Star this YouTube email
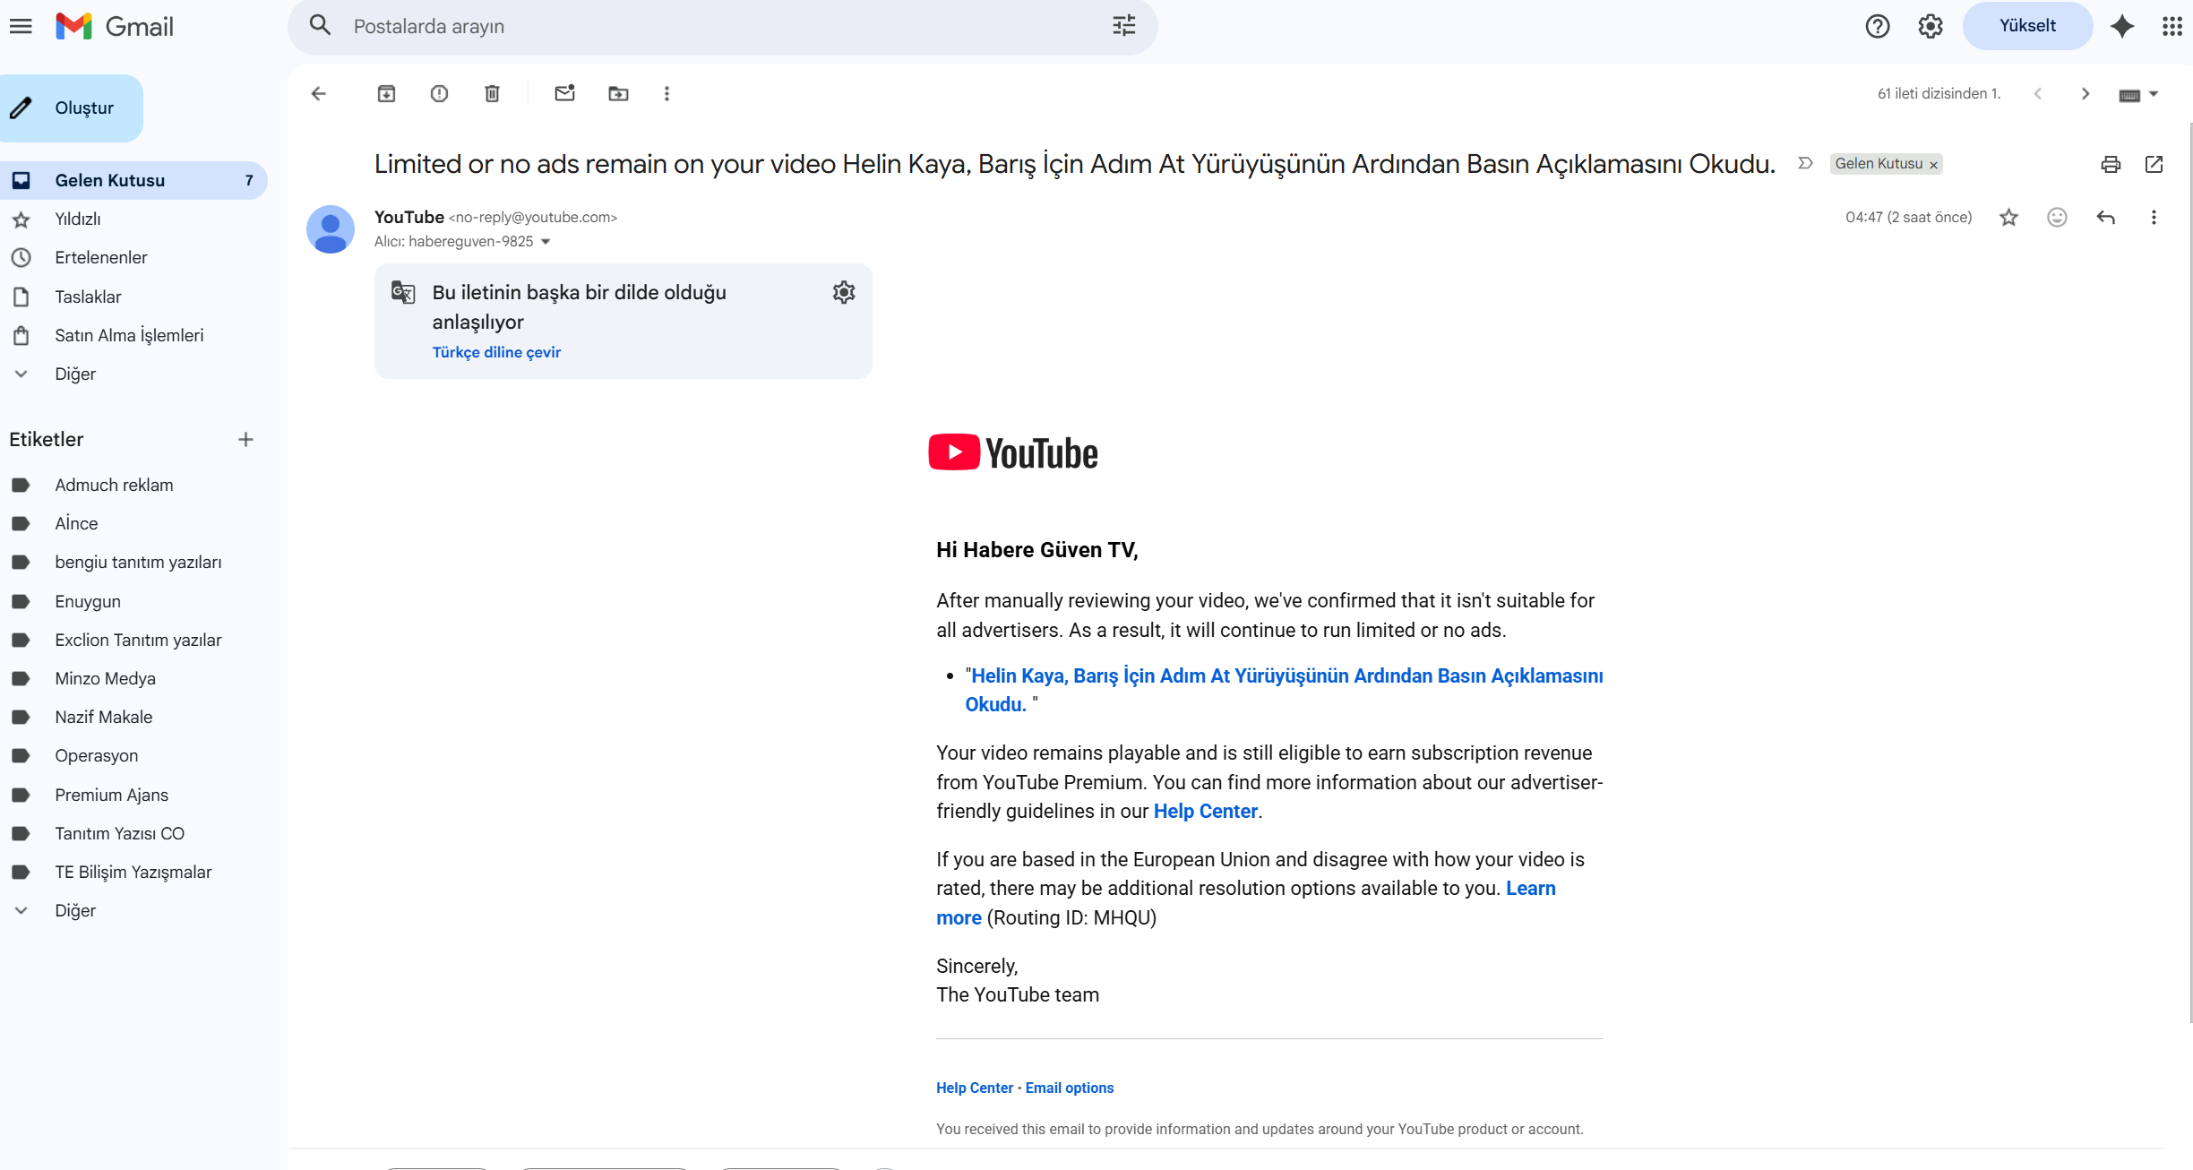Screen dimensions: 2193x1170 click(x=2009, y=217)
